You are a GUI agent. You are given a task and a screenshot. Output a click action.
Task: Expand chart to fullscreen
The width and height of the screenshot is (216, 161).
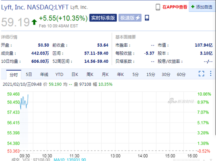(x=201, y=74)
